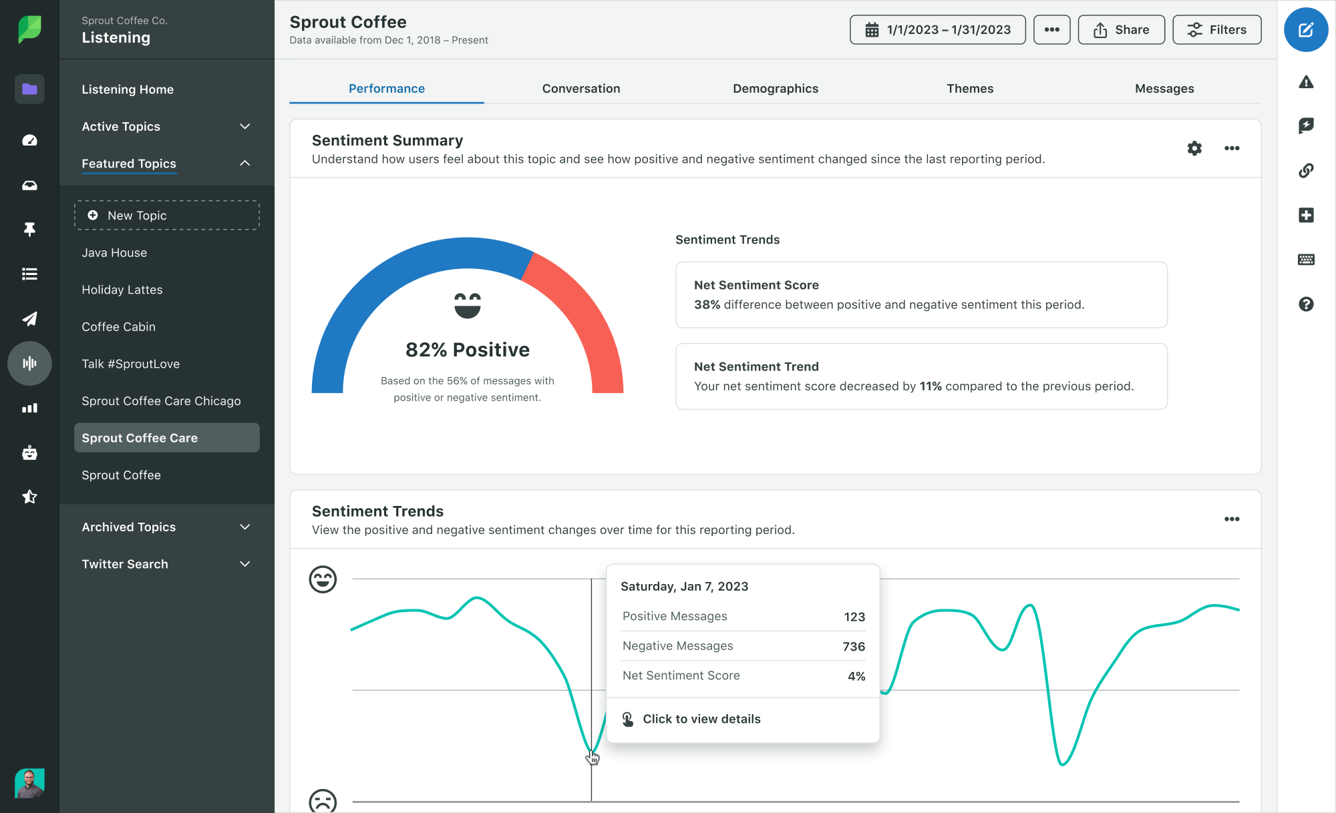Switch to the Conversation tab
The height and width of the screenshot is (813, 1336).
tap(580, 89)
